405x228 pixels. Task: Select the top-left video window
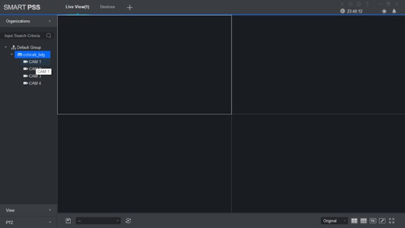pos(144,64)
